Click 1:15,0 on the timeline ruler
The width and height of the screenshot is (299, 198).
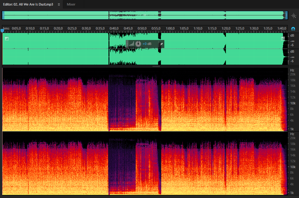tap(212, 28)
